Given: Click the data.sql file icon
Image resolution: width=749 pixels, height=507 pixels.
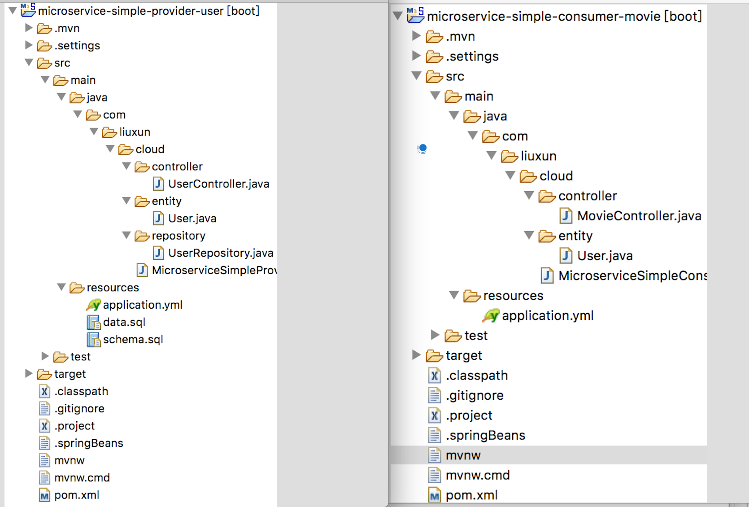Looking at the screenshot, I should click(93, 322).
